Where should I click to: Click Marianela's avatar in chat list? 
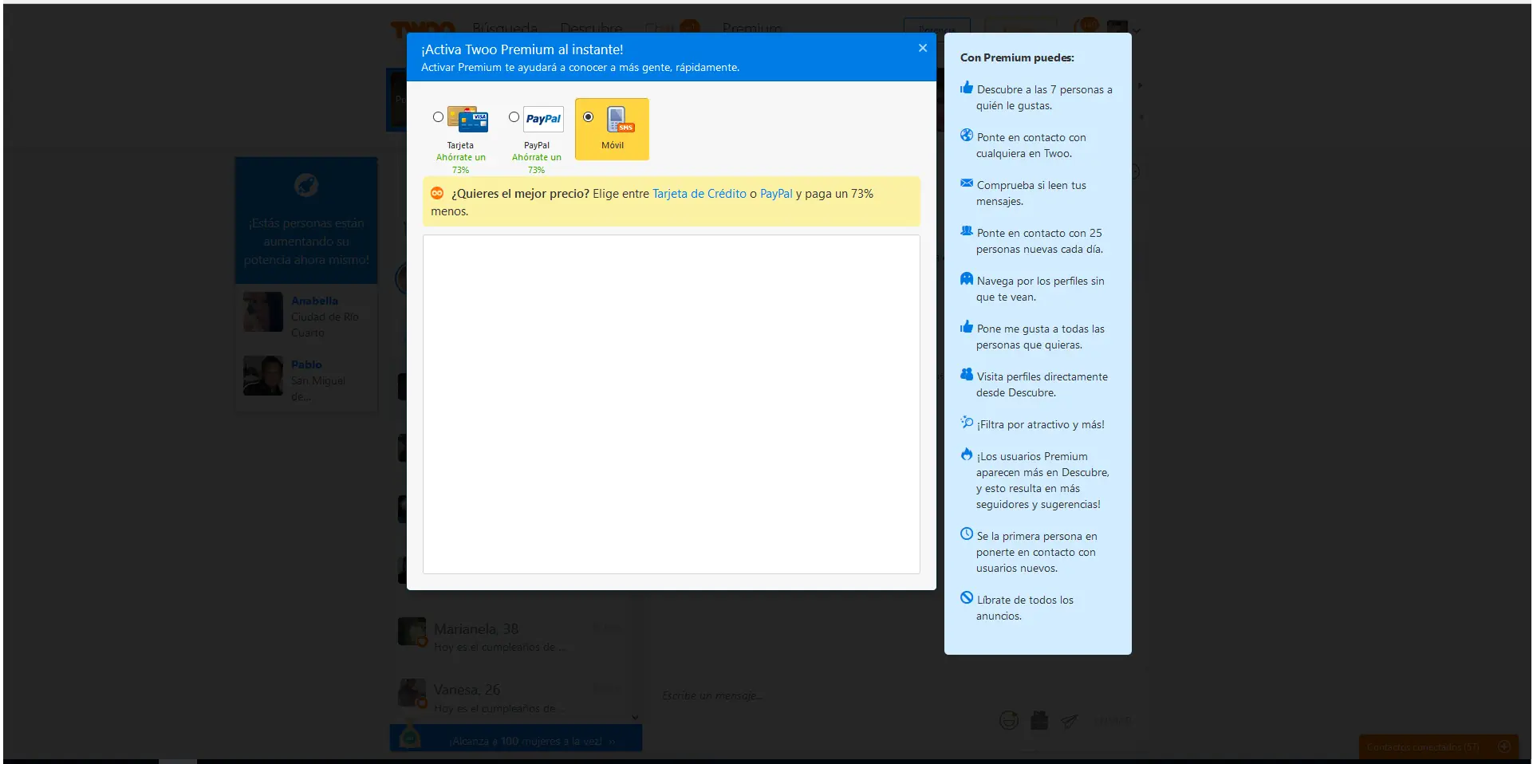(x=412, y=632)
